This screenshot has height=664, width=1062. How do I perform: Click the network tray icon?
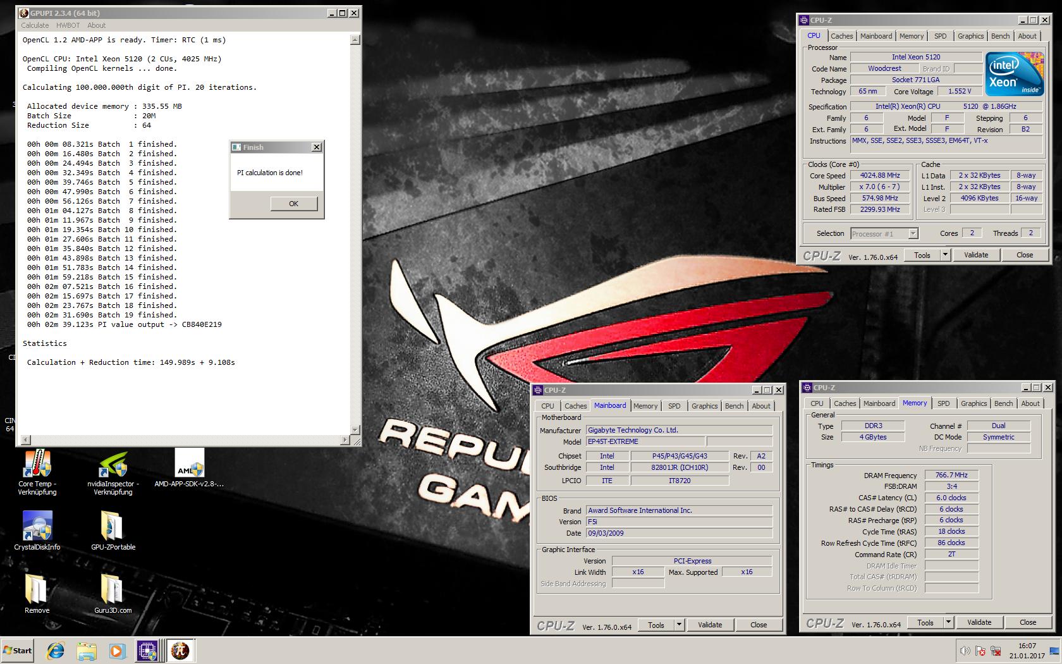click(x=996, y=651)
